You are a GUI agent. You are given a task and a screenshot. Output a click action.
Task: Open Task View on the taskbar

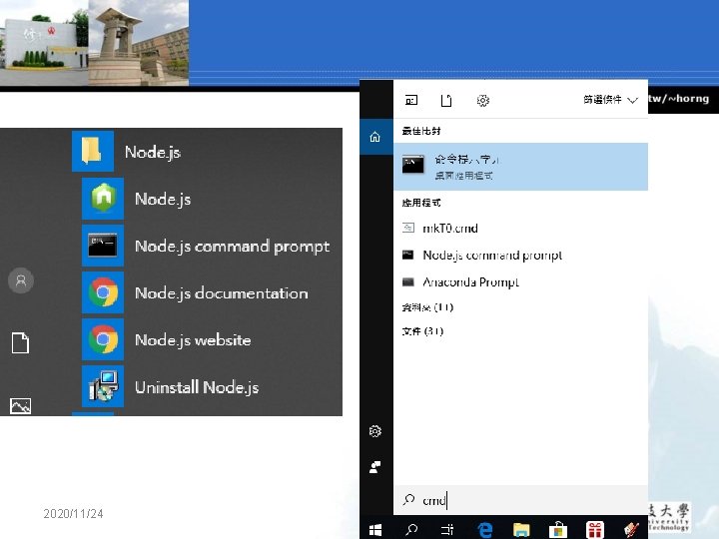(447, 530)
